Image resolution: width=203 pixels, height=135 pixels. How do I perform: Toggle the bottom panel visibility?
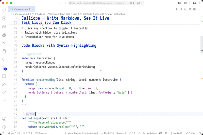coord(194,3)
